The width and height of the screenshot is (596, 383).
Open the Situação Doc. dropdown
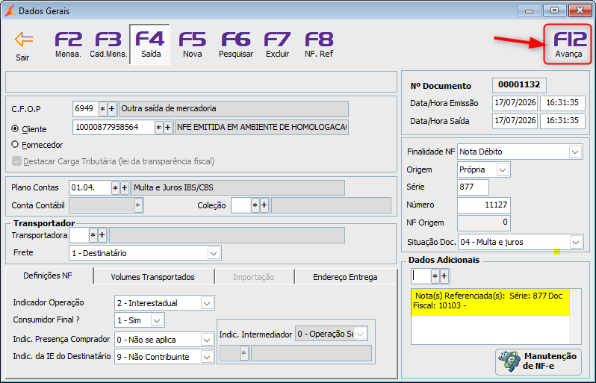click(577, 242)
